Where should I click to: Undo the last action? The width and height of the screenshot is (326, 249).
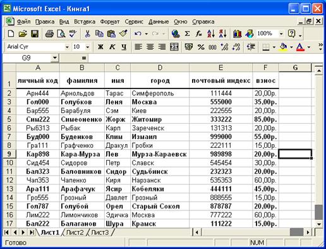[138, 33]
